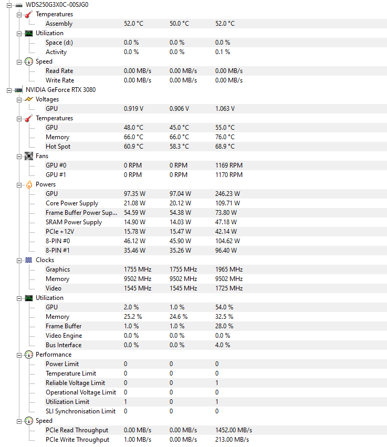Select the drive Write Rate row
This screenshot has height=447, width=387.
pyautogui.click(x=60, y=80)
